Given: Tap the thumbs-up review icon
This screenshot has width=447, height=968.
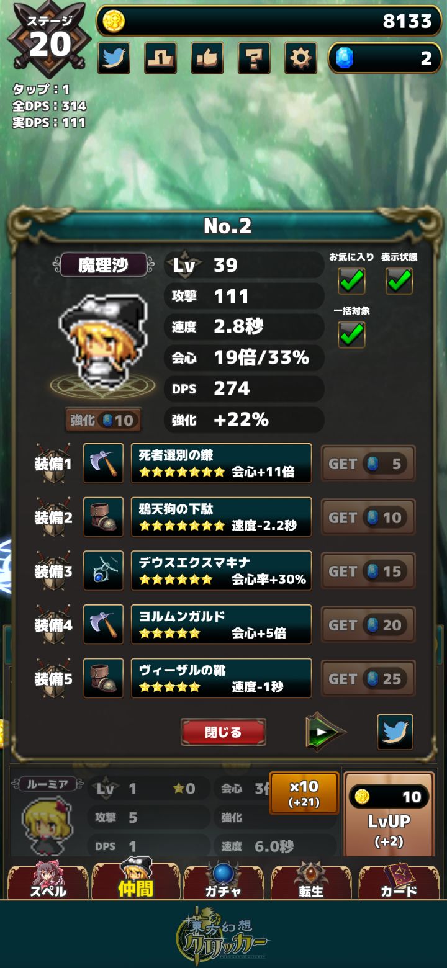Looking at the screenshot, I should click(x=207, y=58).
